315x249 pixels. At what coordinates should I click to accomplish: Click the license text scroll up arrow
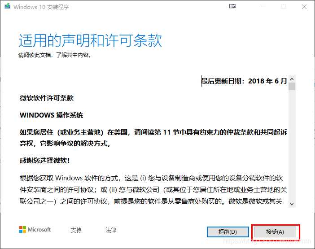click(292, 79)
